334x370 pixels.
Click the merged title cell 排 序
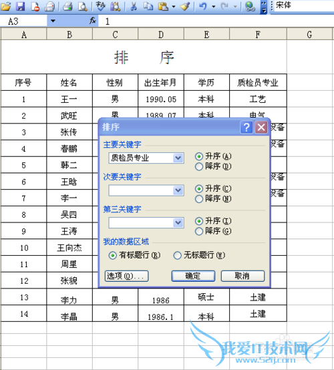click(x=144, y=57)
